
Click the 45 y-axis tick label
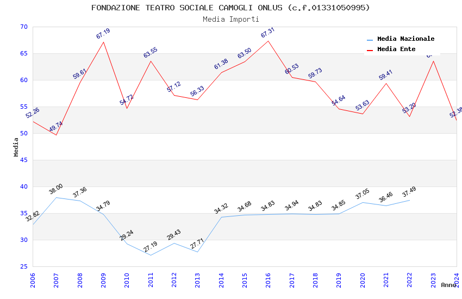pos(24,160)
